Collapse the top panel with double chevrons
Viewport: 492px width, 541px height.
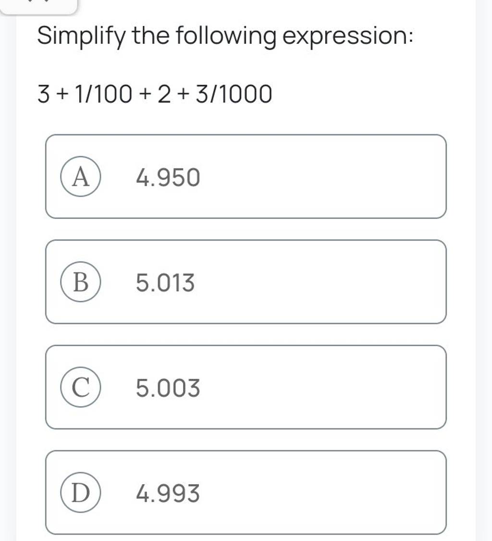click(x=38, y=4)
